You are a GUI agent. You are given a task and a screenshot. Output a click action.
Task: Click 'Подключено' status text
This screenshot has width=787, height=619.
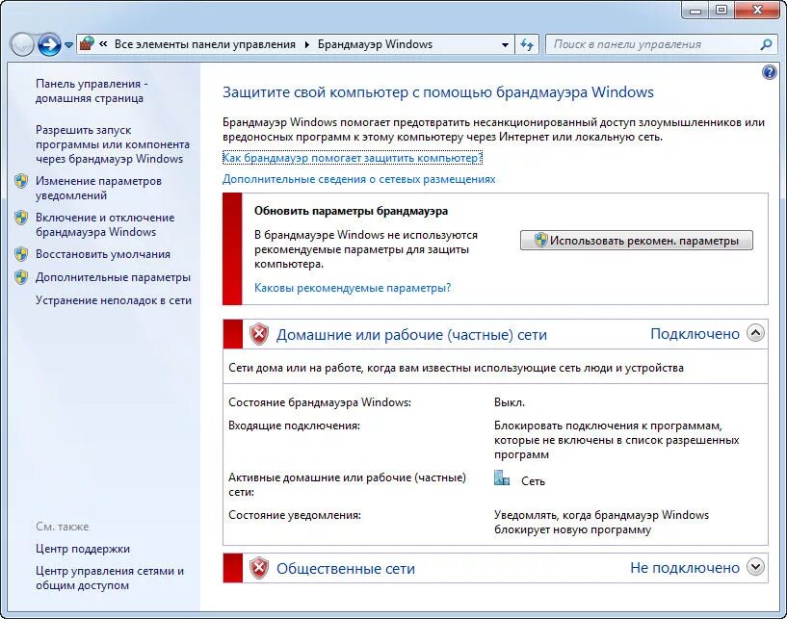(x=695, y=334)
